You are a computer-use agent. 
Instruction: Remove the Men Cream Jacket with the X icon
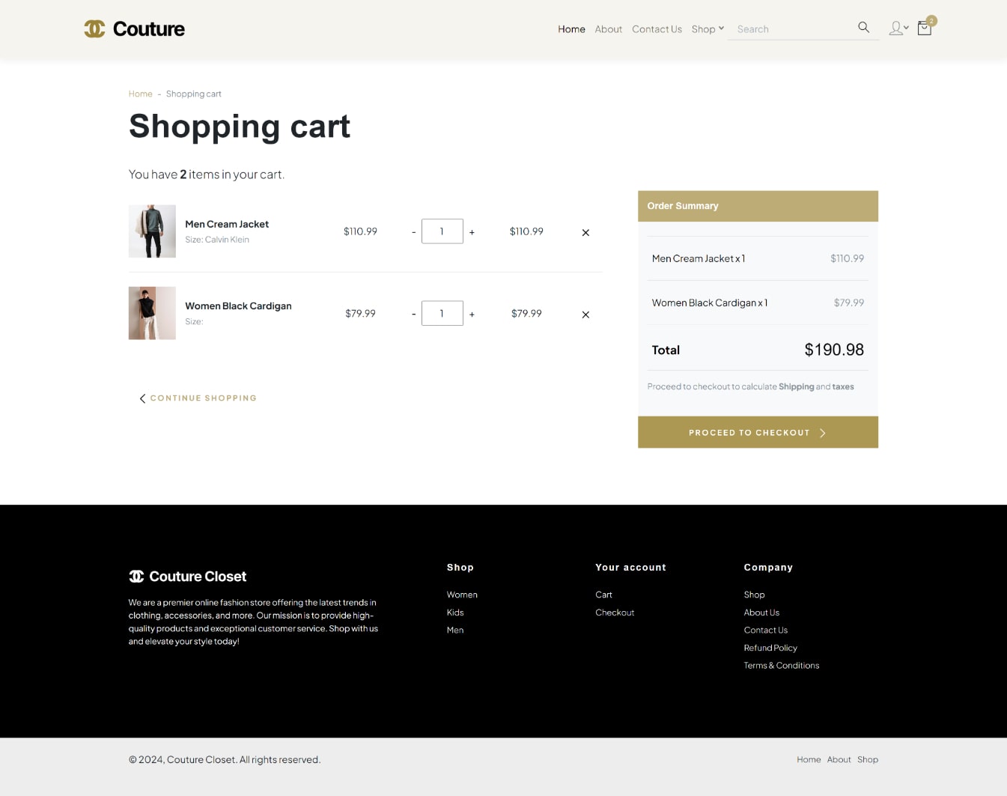(585, 232)
